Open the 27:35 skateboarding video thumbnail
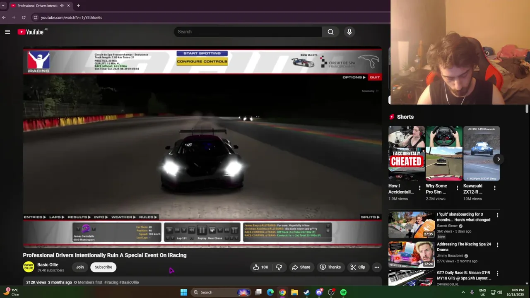This screenshot has width=530, height=298. [x=412, y=225]
